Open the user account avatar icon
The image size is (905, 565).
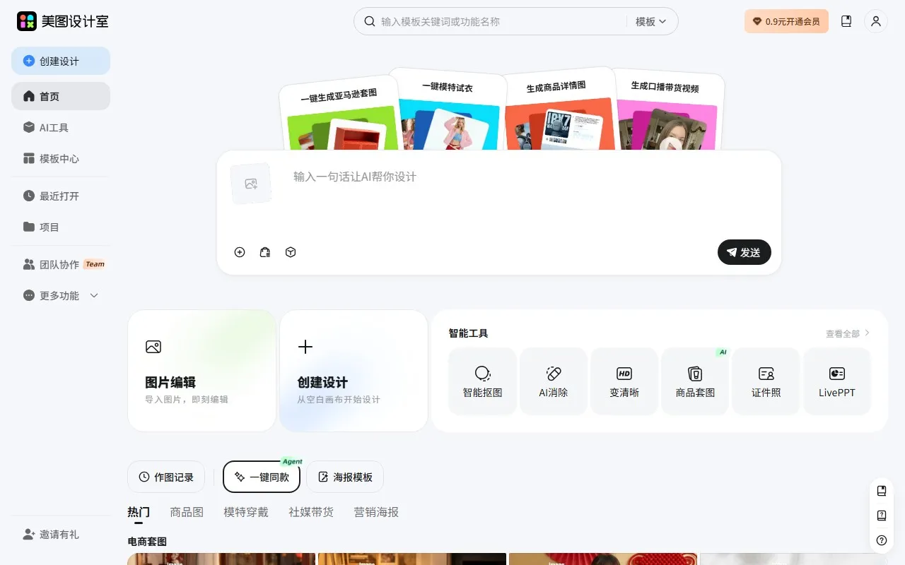pyautogui.click(x=876, y=21)
